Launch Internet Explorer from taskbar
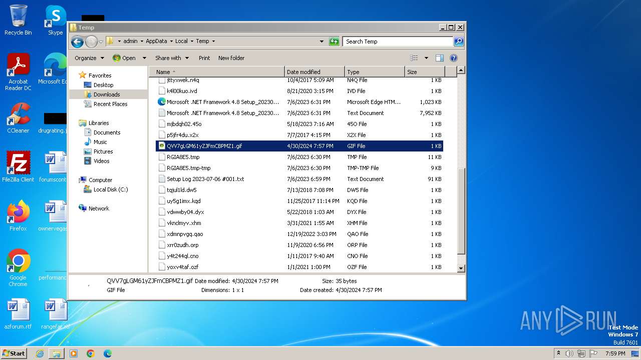641x360 pixels. (40, 353)
